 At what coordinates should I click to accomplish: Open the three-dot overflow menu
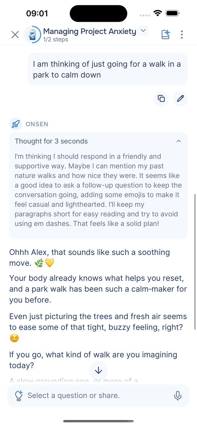[x=182, y=35]
